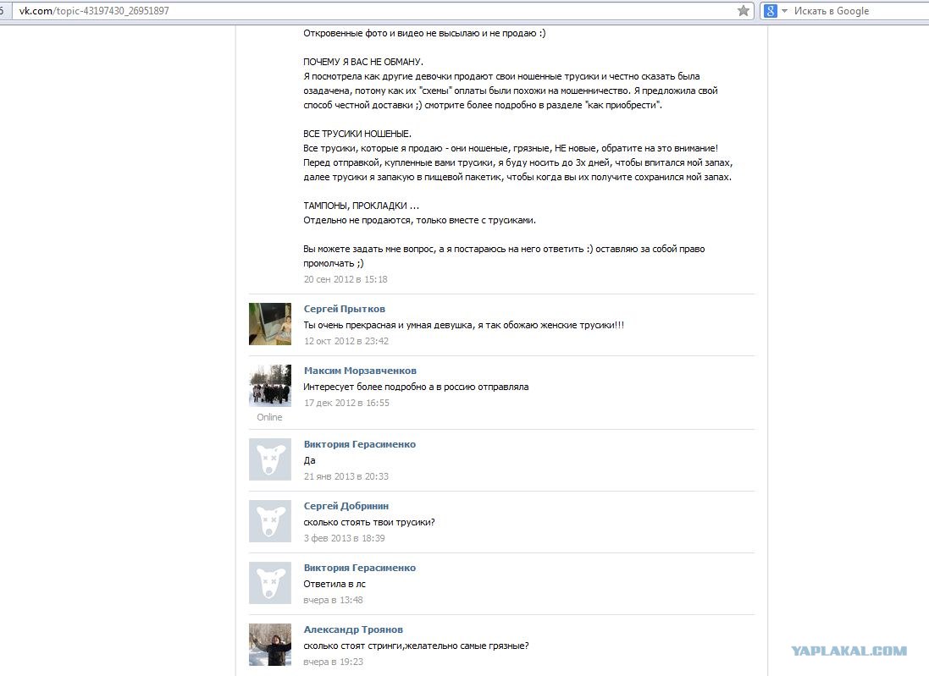Image resolution: width=929 pixels, height=676 pixels.
Task: Click dog avatar beside 'Ответила в лс'
Action: 270,583
